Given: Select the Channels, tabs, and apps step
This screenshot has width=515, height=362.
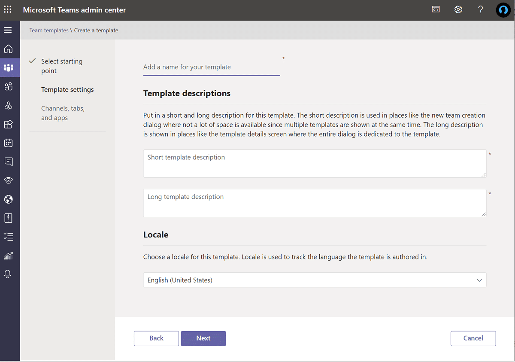Looking at the screenshot, I should 63,113.
